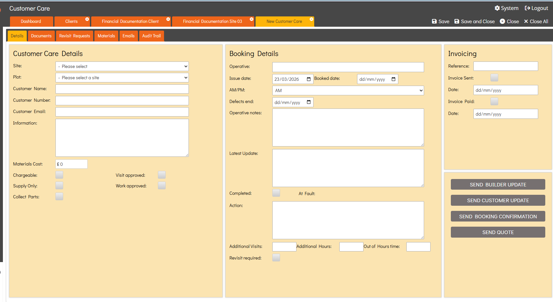Open the Financial Documentation Client tab
The height and width of the screenshot is (302, 553).
click(131, 22)
